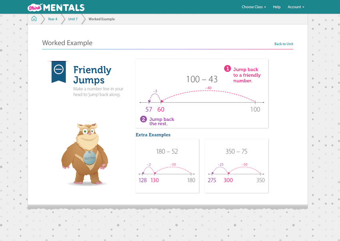Viewport: 340px width, 241px height.
Task: Click the Worked Example page title
Action: 67,43
